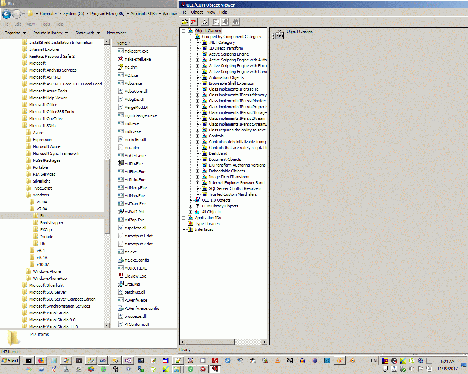The height and width of the screenshot is (374, 468).
Task: Open the Help menu in OLE Viewer
Action: pyautogui.click(x=223, y=12)
